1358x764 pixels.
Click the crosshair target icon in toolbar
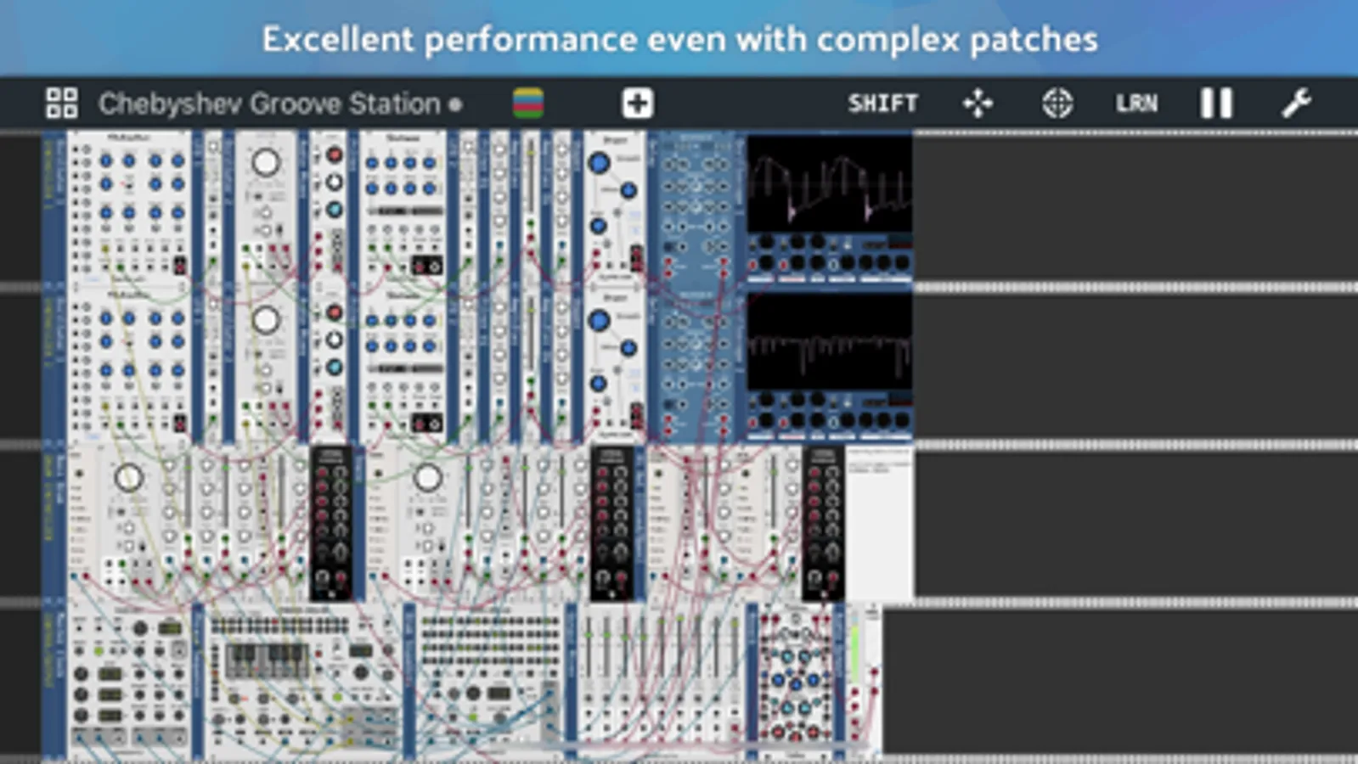point(1057,104)
